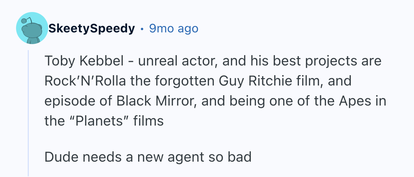This screenshot has height=177, width=414.
Task: Open the SkeetySpeedy user profile link
Action: pyautogui.click(x=91, y=29)
